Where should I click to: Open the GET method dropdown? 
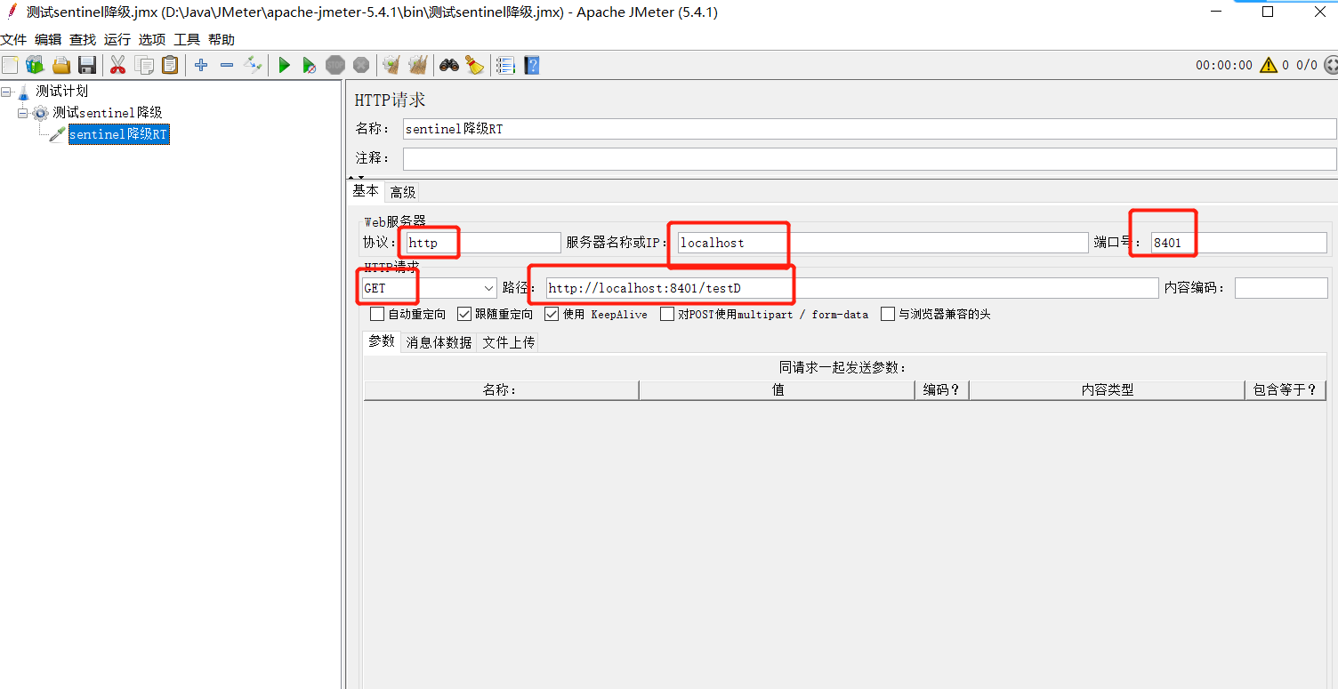429,288
